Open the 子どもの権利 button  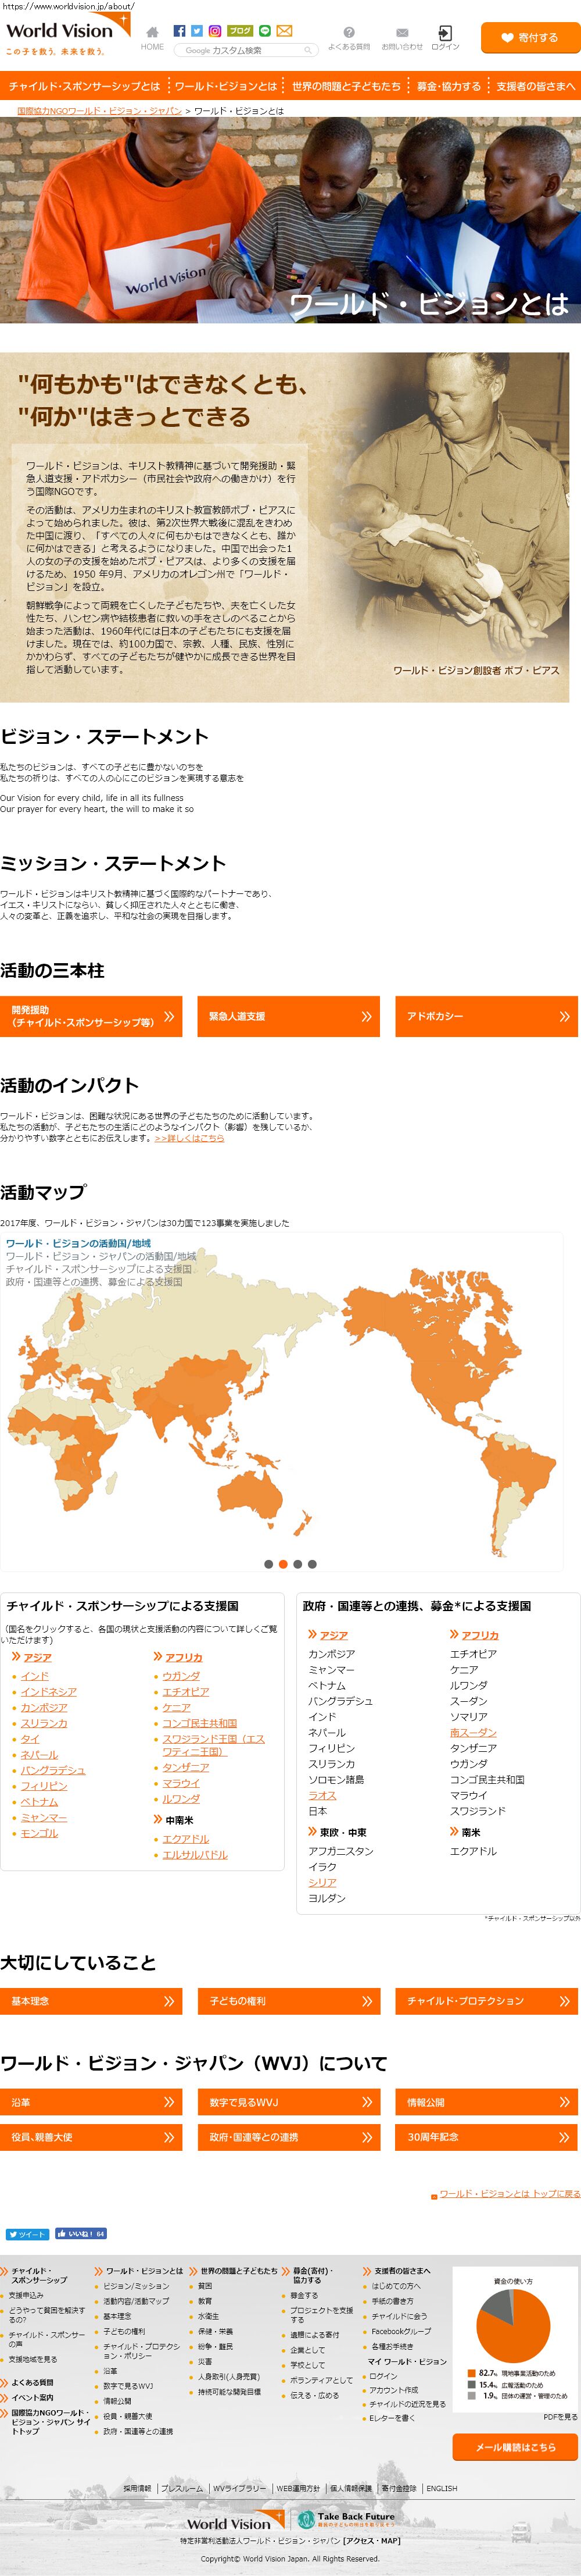coord(289,2001)
